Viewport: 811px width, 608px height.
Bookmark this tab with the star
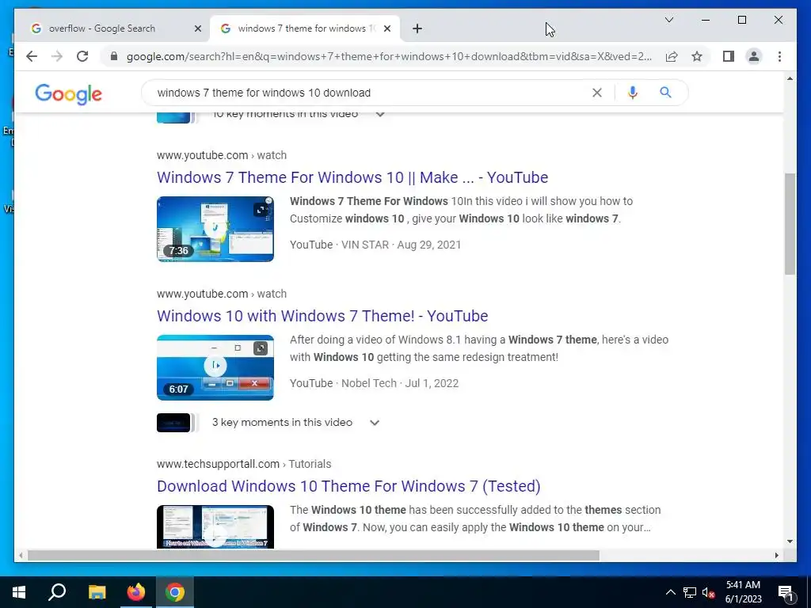(x=697, y=56)
